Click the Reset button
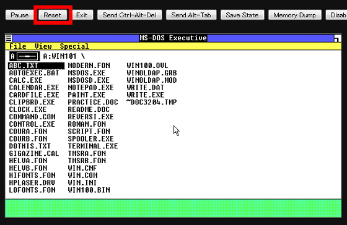The image size is (347, 225). tap(53, 15)
